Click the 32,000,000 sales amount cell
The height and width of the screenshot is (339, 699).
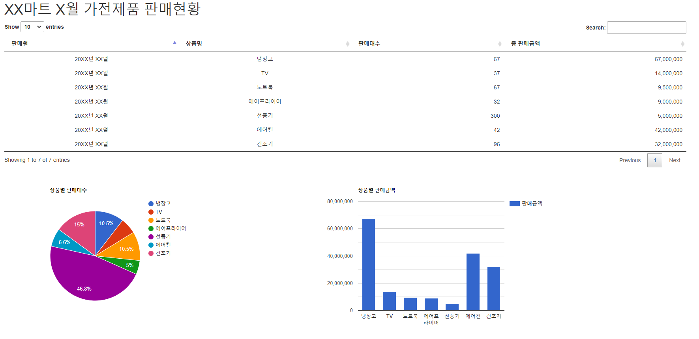click(595, 144)
